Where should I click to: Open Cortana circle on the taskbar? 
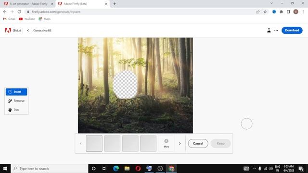94,169
